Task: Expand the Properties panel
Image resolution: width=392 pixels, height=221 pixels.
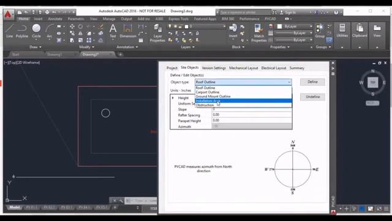Action: [279, 47]
